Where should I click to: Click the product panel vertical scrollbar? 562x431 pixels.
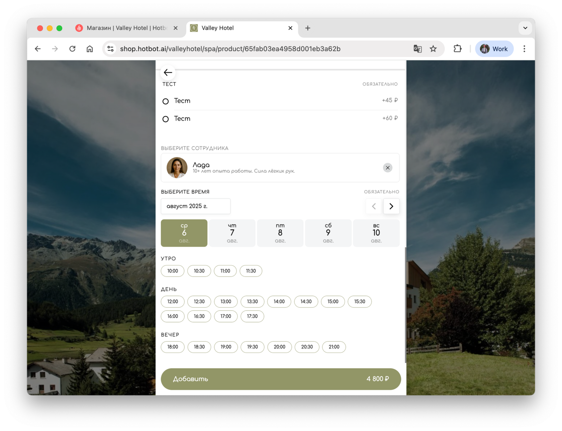[x=405, y=305]
